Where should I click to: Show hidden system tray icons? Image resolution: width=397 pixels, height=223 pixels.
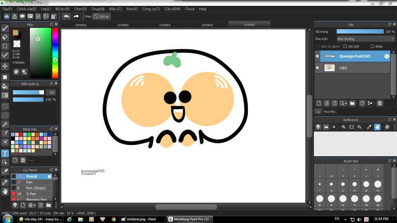click(x=345, y=219)
